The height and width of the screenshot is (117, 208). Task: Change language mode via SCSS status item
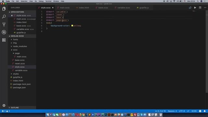point(194,111)
